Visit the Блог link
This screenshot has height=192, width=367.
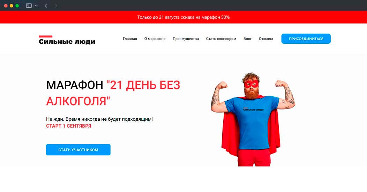coord(247,39)
